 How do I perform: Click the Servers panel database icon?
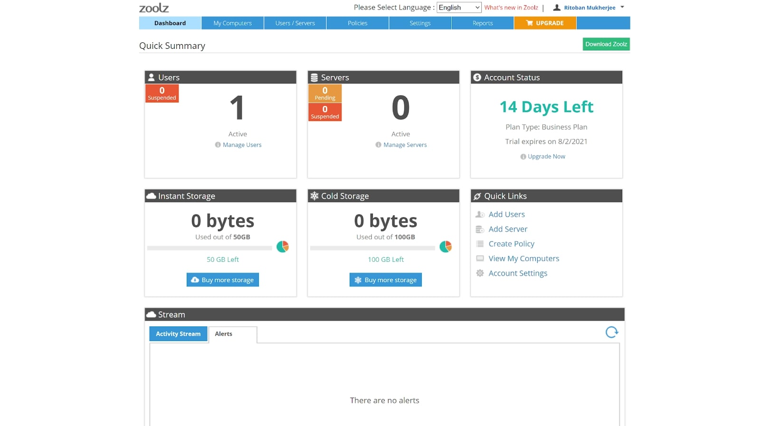[x=314, y=77]
